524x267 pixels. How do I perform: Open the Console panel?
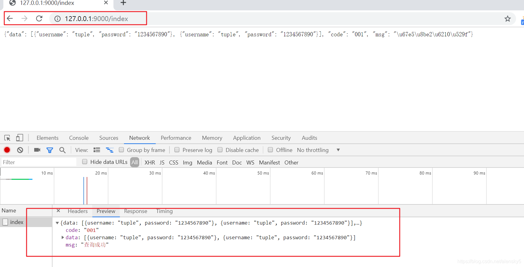pos(79,138)
